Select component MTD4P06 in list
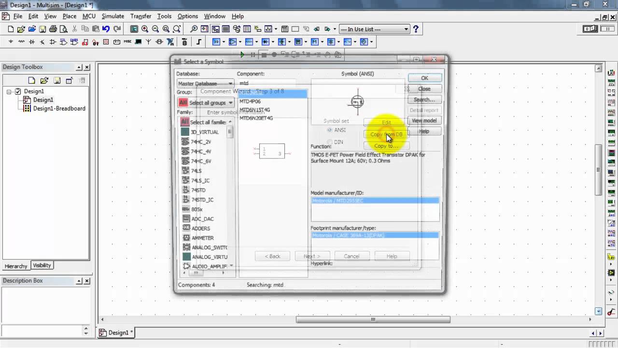 click(250, 101)
